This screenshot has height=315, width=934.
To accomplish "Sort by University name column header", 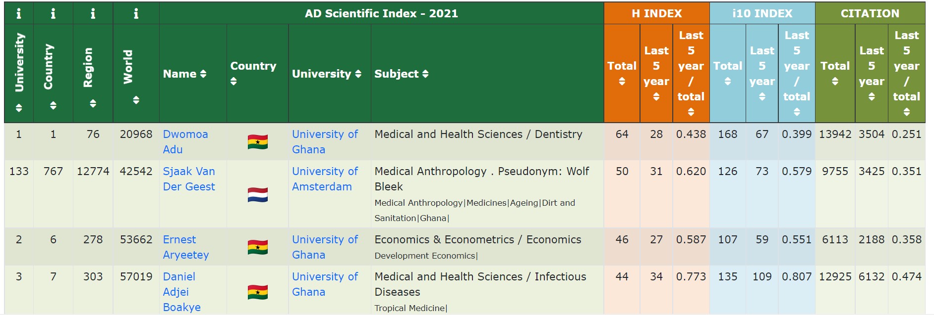I will [326, 74].
